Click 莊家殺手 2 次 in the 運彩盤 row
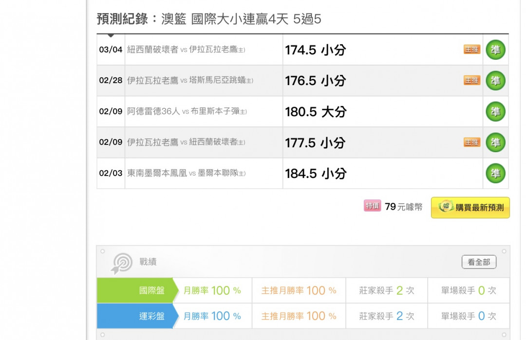 (x=386, y=316)
